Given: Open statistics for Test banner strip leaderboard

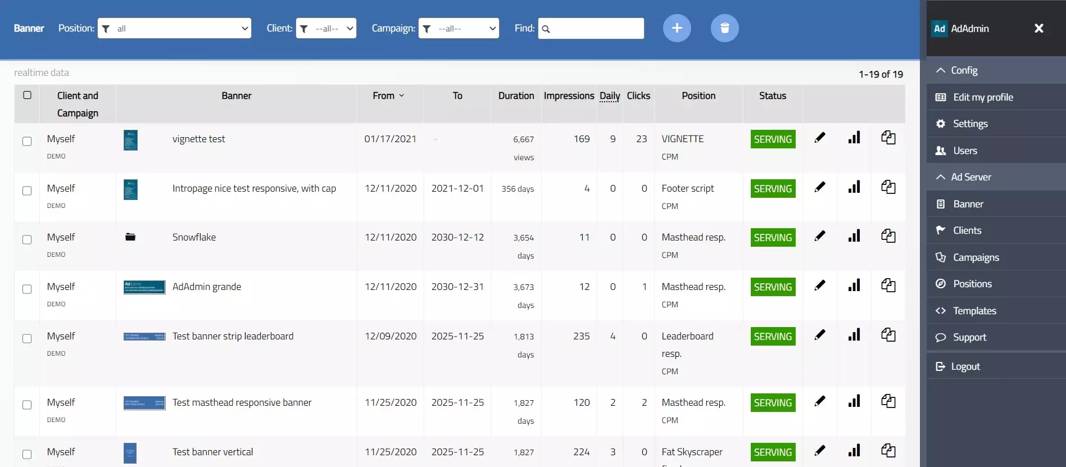Looking at the screenshot, I should click(x=854, y=335).
